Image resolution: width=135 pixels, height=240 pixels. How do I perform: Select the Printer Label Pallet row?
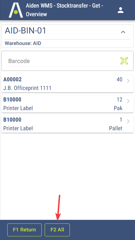[68, 124]
